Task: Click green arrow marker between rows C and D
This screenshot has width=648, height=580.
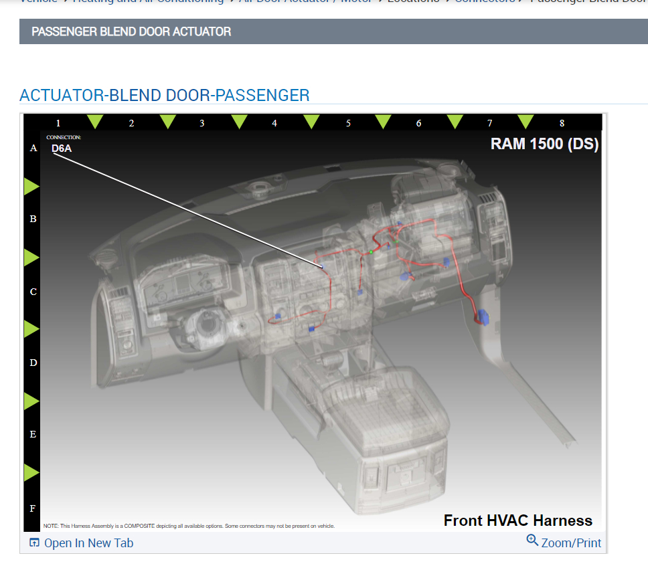Action: (x=31, y=329)
